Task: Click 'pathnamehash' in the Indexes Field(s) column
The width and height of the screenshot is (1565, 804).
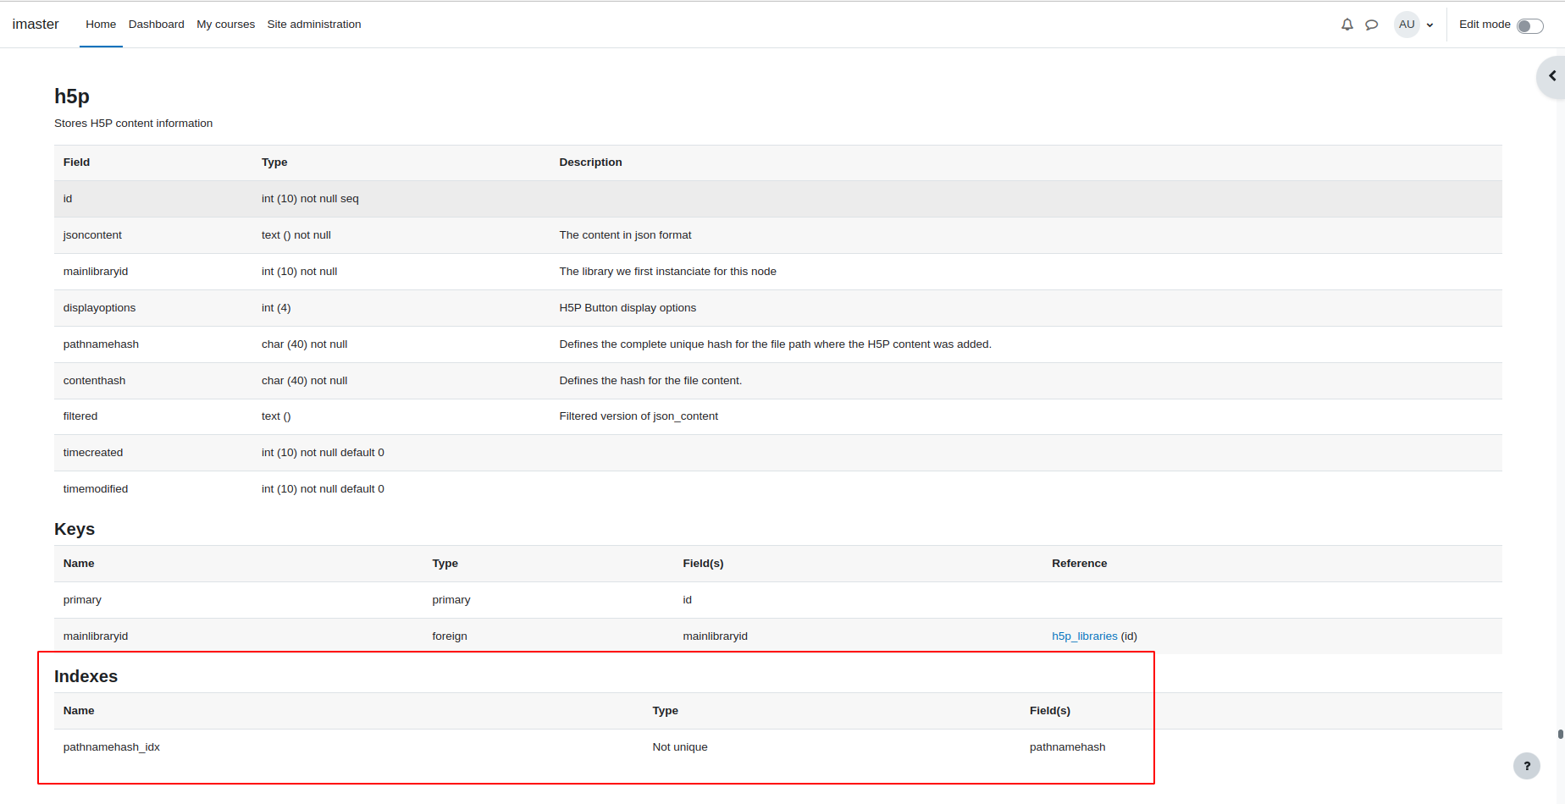Action: tap(1067, 747)
